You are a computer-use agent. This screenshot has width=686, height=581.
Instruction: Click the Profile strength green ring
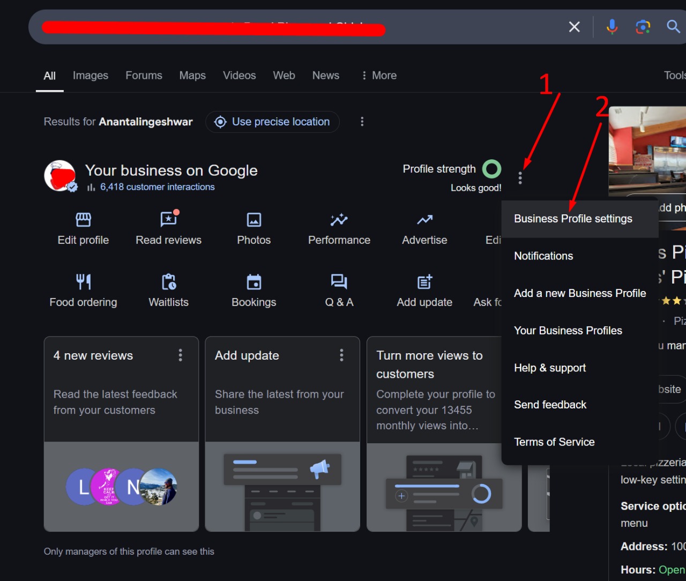492,169
